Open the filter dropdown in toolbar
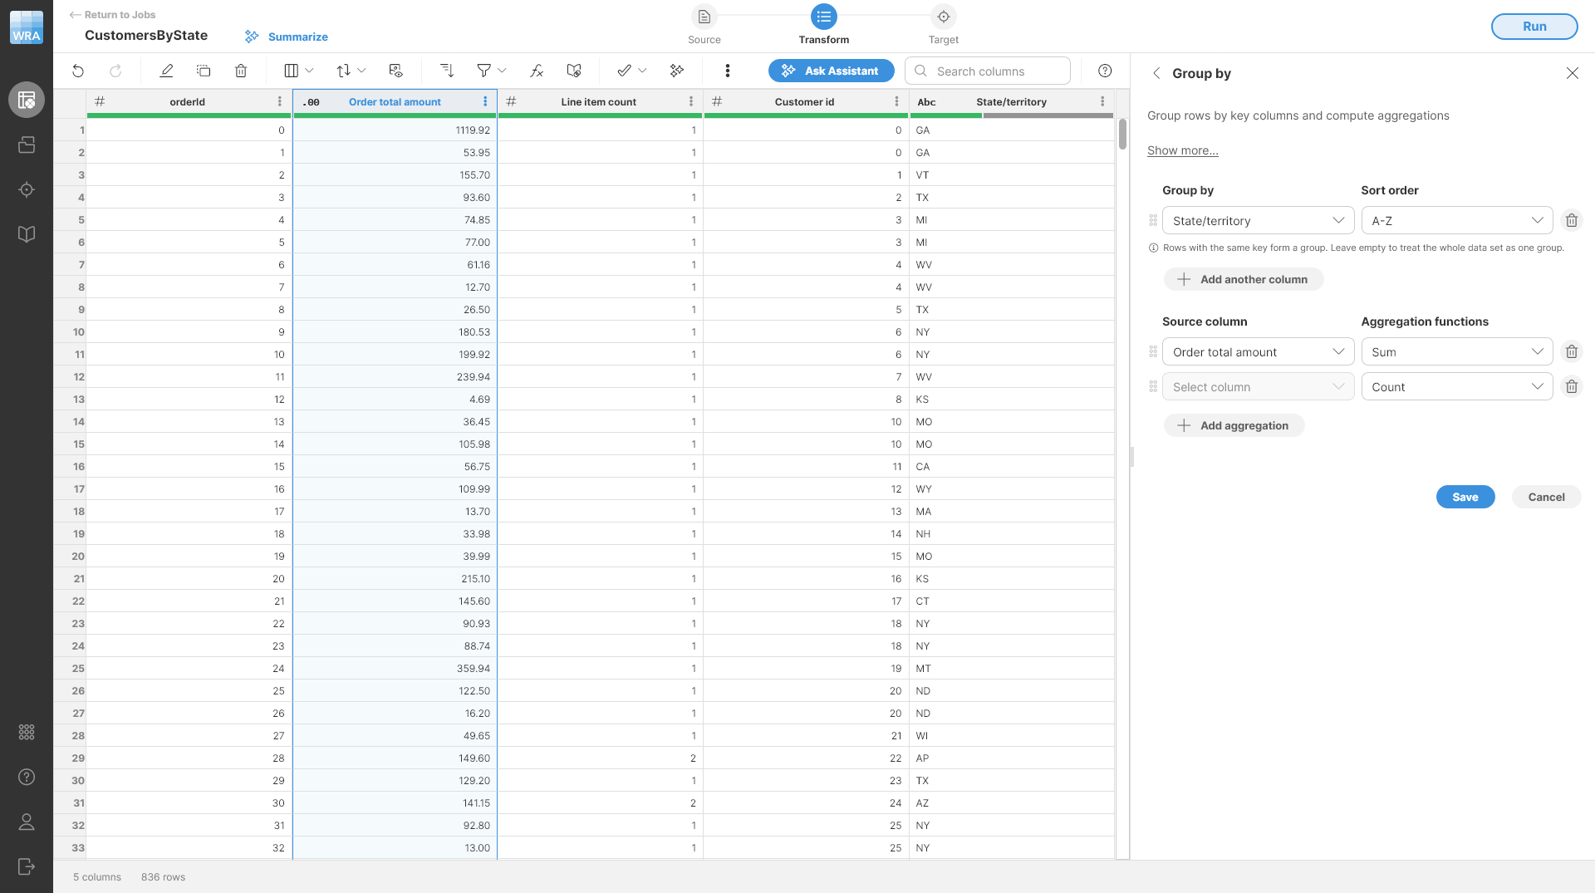This screenshot has height=893, width=1595. [491, 71]
